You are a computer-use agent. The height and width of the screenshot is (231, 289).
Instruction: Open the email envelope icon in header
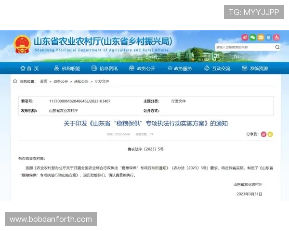click(261, 38)
